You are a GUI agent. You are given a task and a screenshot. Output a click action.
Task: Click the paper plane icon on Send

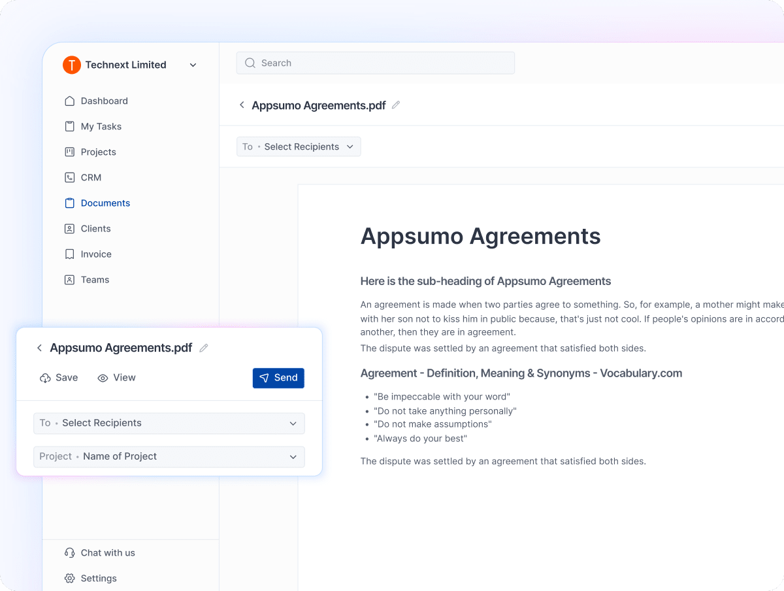tap(264, 378)
